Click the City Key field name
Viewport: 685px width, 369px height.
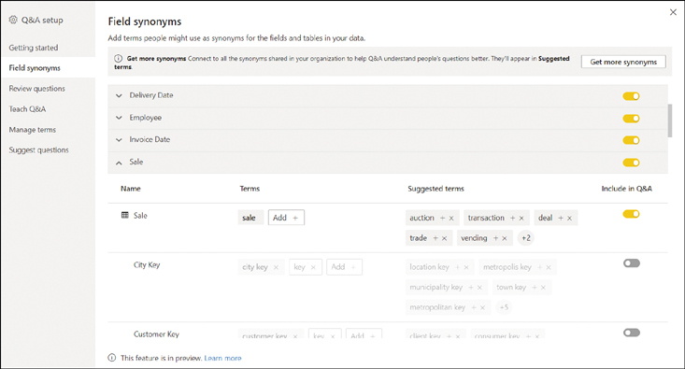[147, 264]
